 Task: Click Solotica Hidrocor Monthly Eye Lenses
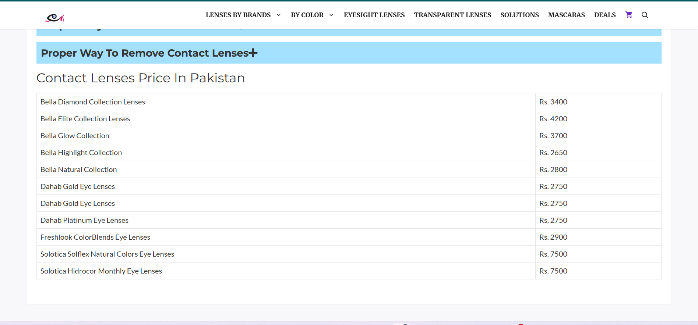(x=101, y=271)
